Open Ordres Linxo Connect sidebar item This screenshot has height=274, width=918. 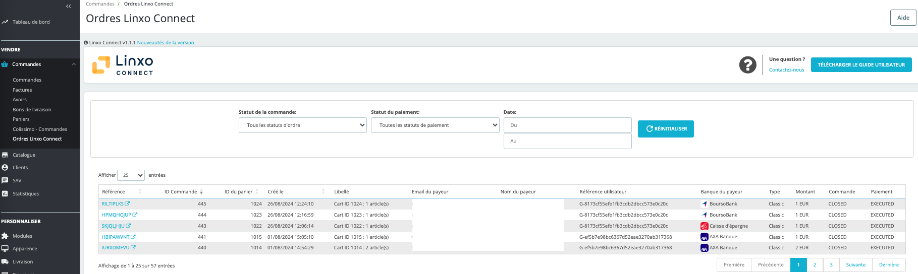point(37,139)
